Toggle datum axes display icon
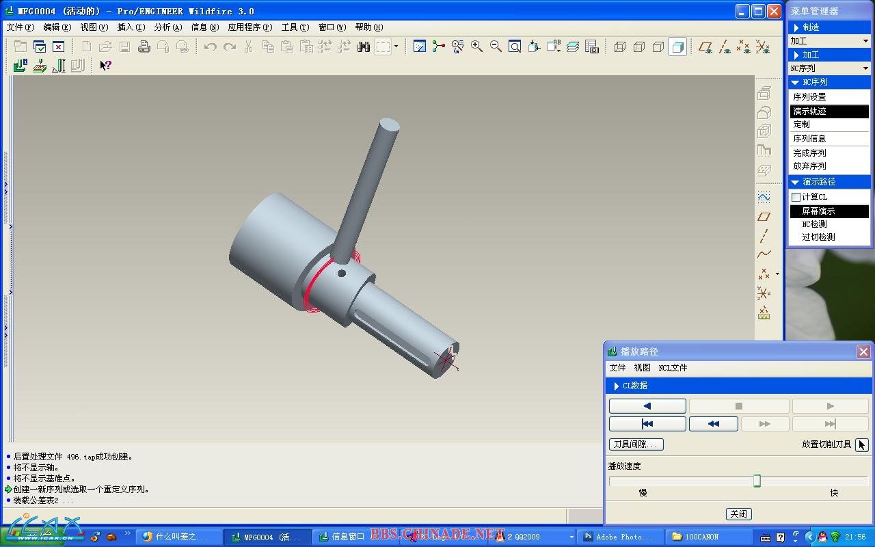This screenshot has width=875, height=547. click(725, 46)
